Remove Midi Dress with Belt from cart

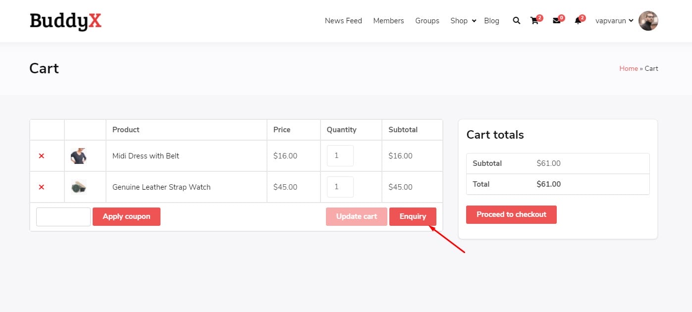pos(42,156)
